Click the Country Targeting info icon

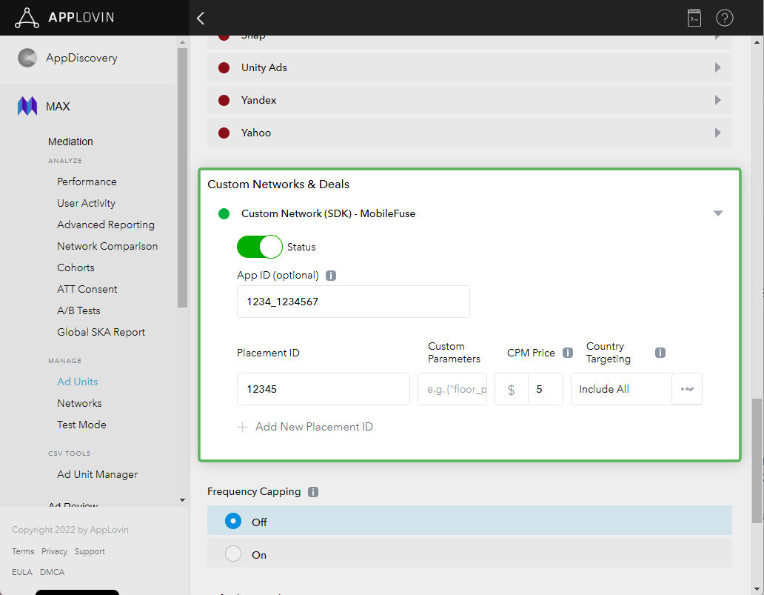point(660,353)
